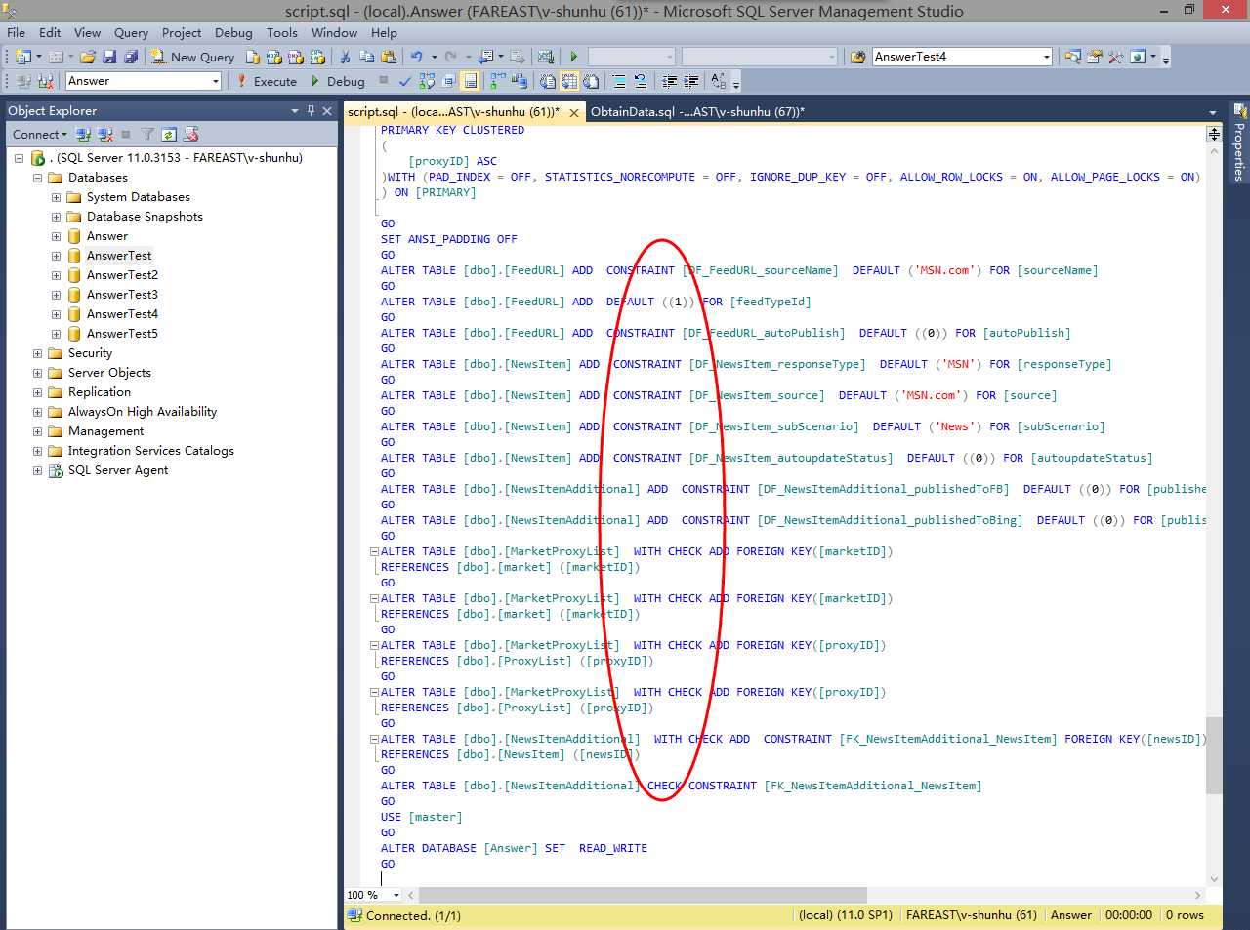Viewport: 1250px width, 930px height.
Task: Click the Parse checkmark icon
Action: 405,81
